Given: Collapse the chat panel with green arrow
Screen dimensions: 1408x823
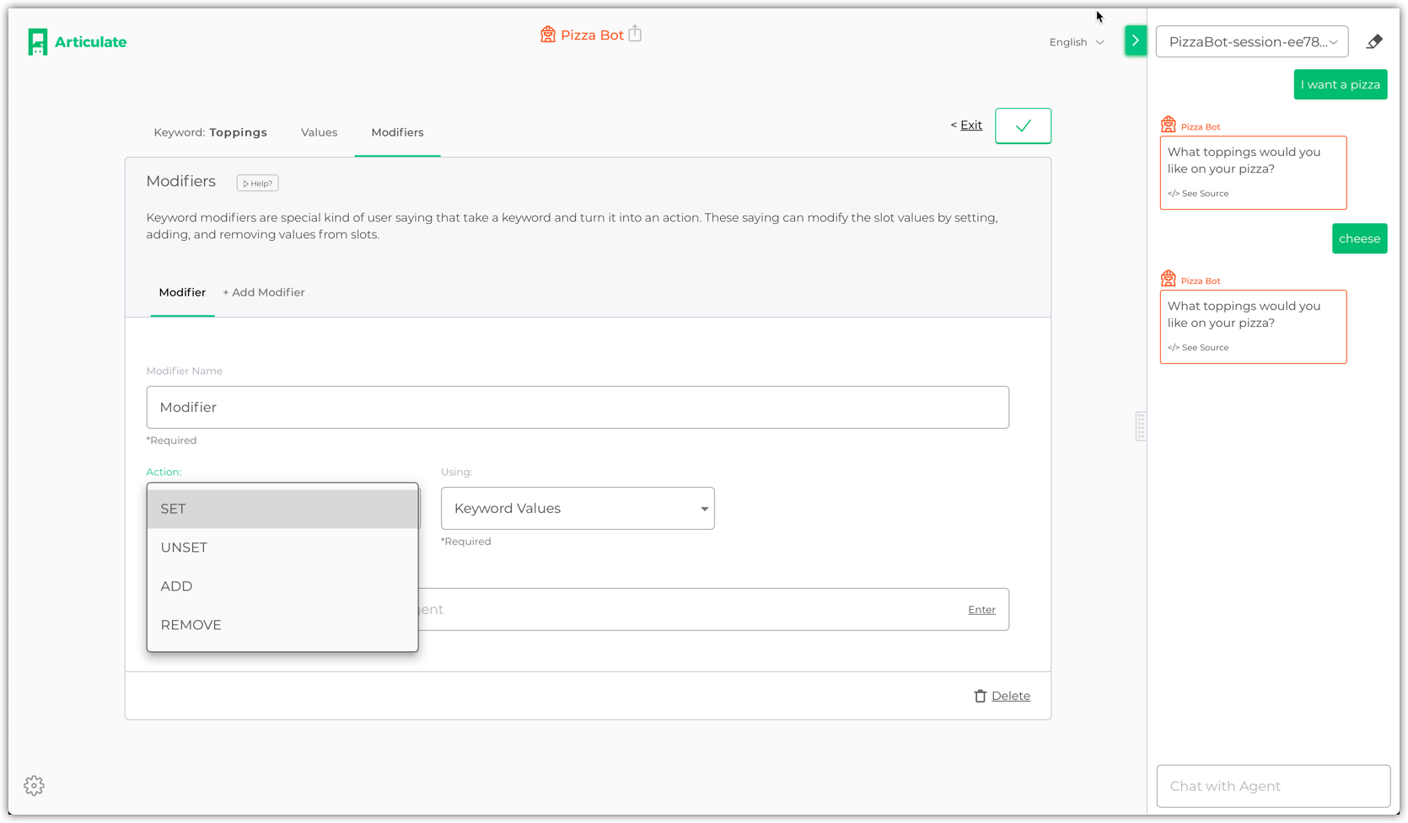Looking at the screenshot, I should pos(1135,40).
